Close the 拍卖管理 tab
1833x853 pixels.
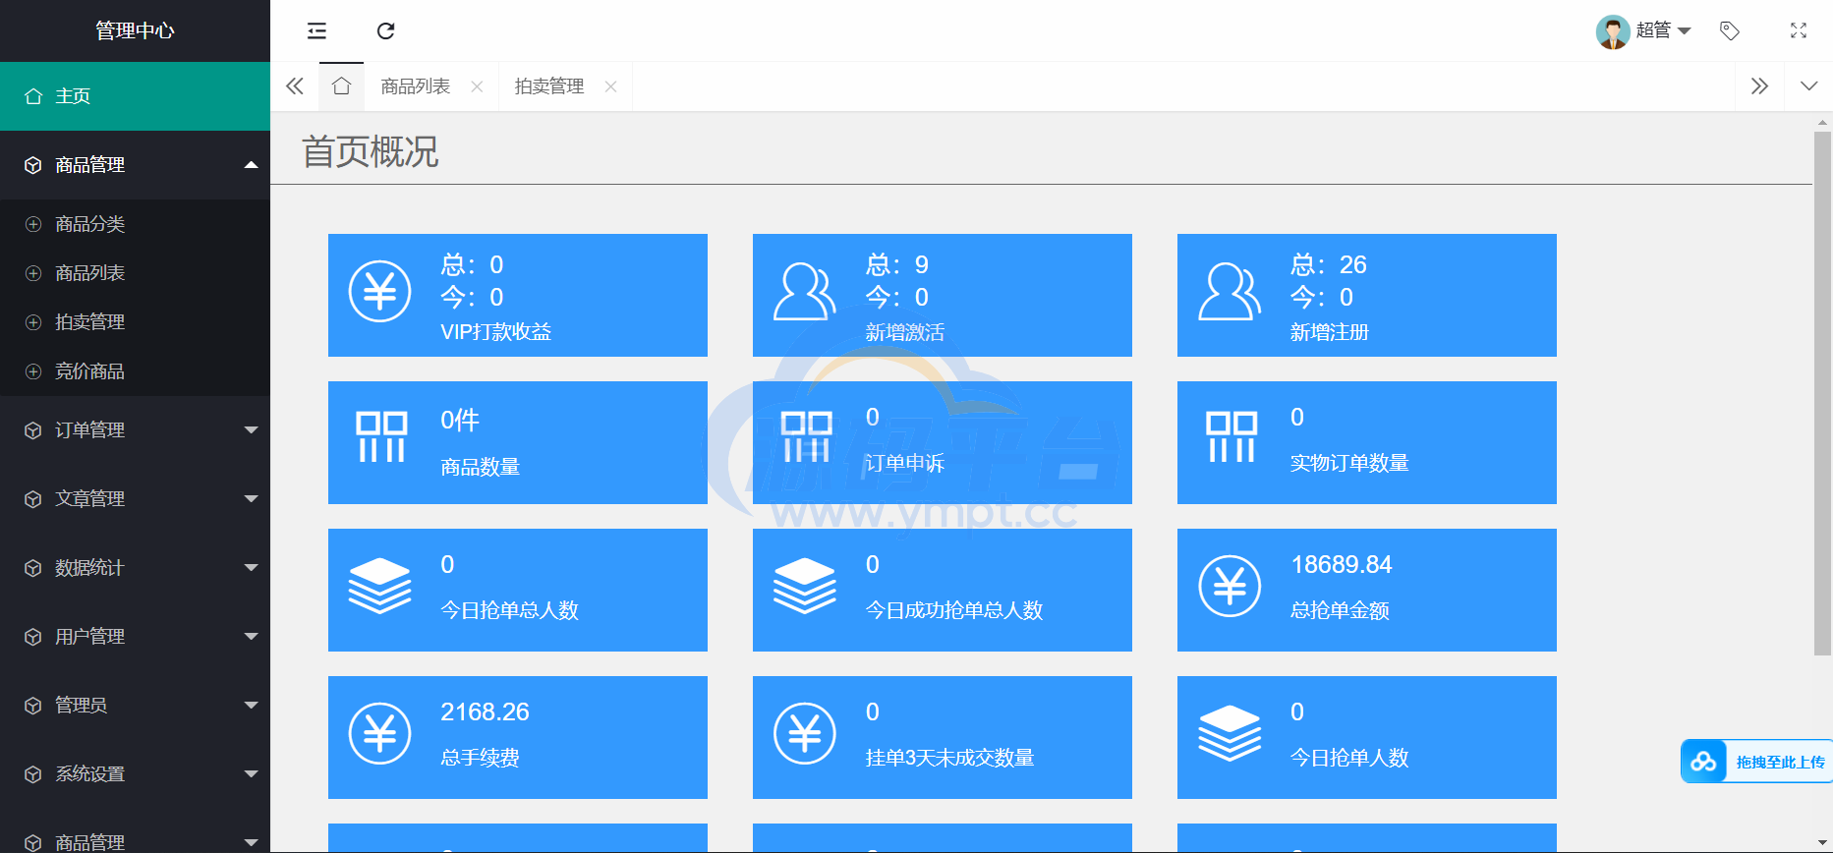610,86
